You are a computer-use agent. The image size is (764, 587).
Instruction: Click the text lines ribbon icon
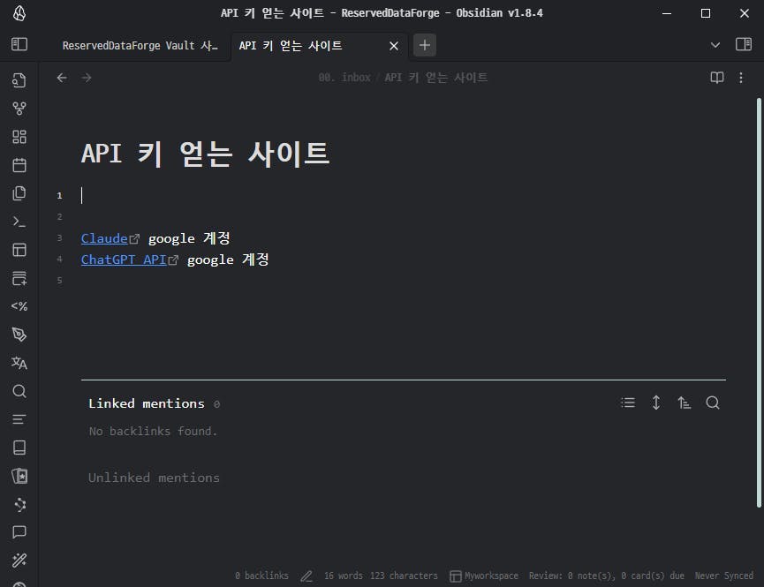coord(19,419)
